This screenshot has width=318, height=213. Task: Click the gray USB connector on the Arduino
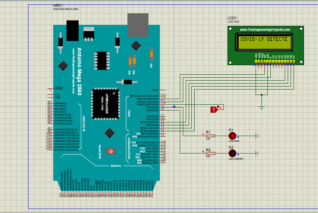(x=138, y=25)
